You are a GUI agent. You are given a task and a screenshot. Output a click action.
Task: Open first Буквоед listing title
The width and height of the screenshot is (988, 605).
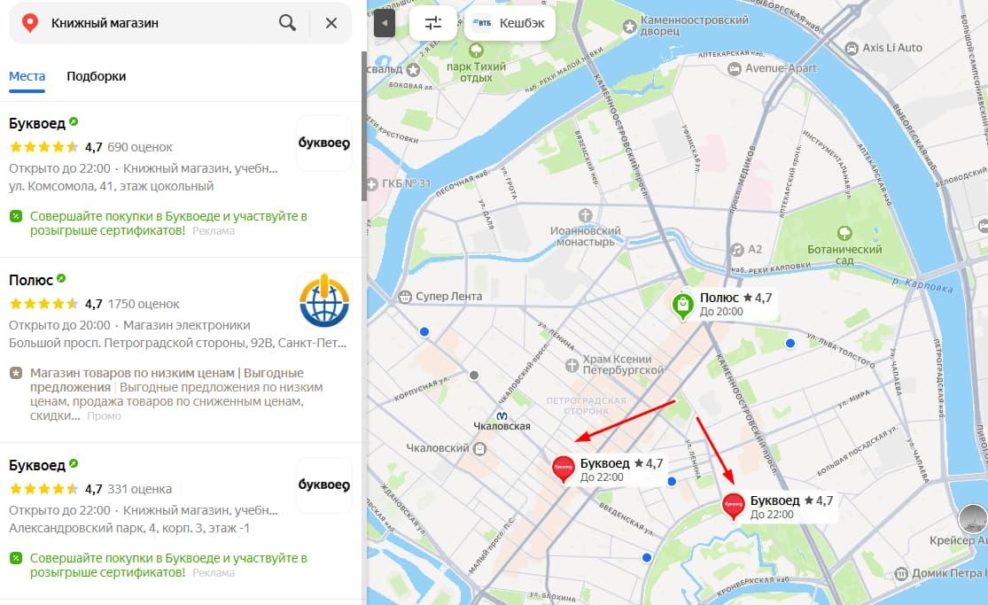(37, 123)
